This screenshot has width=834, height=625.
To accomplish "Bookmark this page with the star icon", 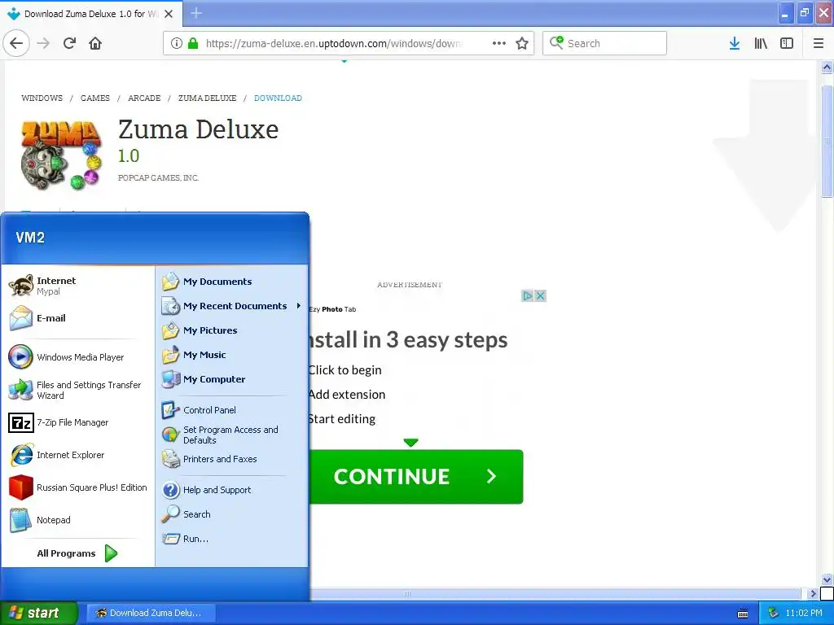I will 522,43.
